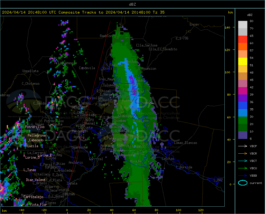This screenshot has height=214, width=265.
Task: Click the 'E_1-736' place label
Action: coord(182,38)
